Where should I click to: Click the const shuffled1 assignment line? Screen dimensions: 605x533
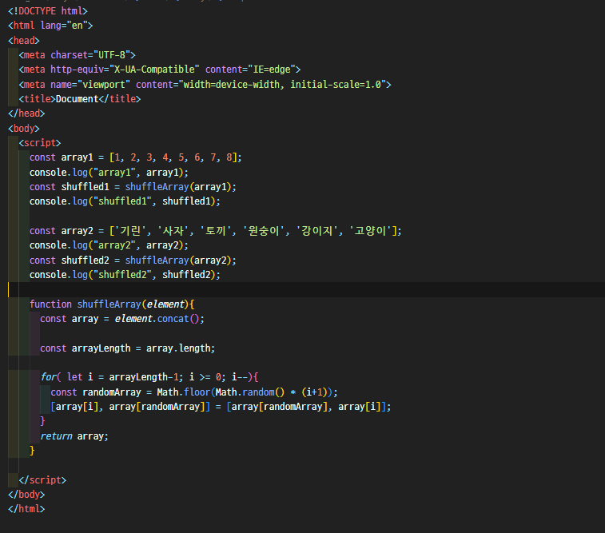133,187
